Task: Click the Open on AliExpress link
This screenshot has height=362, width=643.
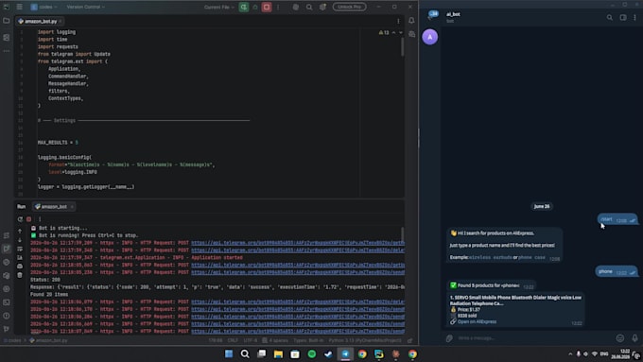Action: point(477,321)
